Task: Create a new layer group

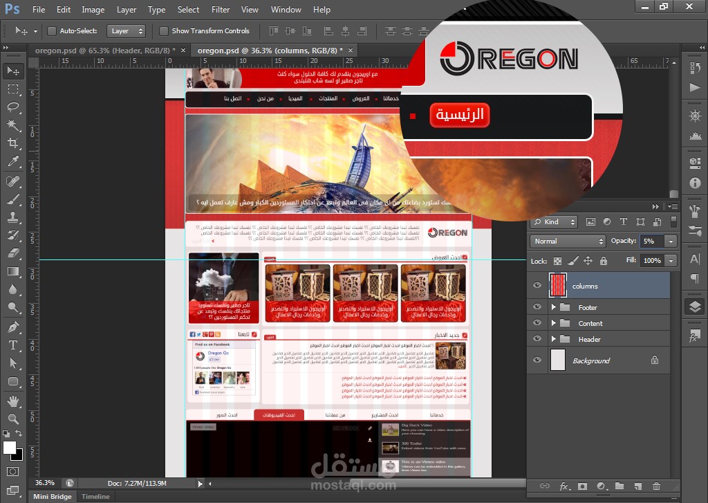Action: [619, 486]
